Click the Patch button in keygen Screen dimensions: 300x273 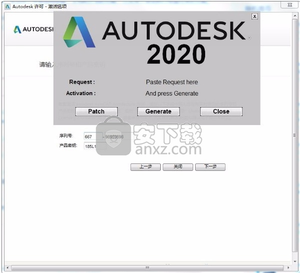coord(96,112)
